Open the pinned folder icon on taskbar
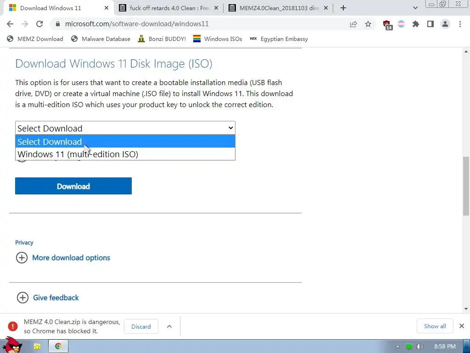Screen dimensions: 470x353 tap(37, 347)
